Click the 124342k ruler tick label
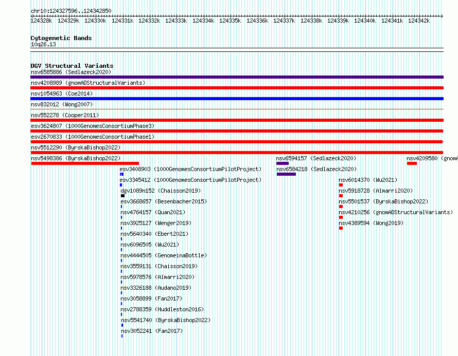Screen dimensions: 458x356 coord(419,21)
